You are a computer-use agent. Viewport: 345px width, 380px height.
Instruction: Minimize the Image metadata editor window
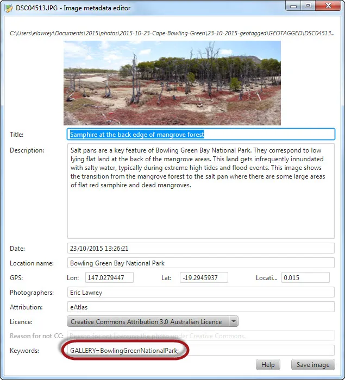[293, 6]
